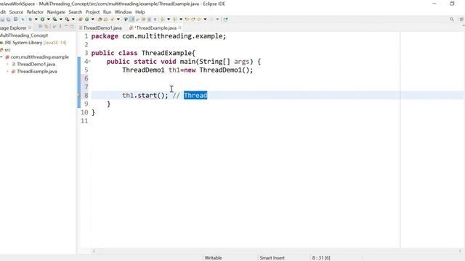Expand the ThreadExample.java tree node
The width and height of the screenshot is (465, 261).
[x=8, y=71]
